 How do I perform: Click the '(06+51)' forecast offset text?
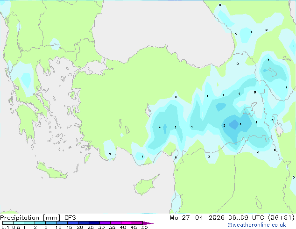281,218
